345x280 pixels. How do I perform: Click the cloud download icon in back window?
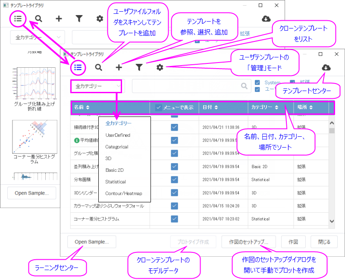[266, 19]
